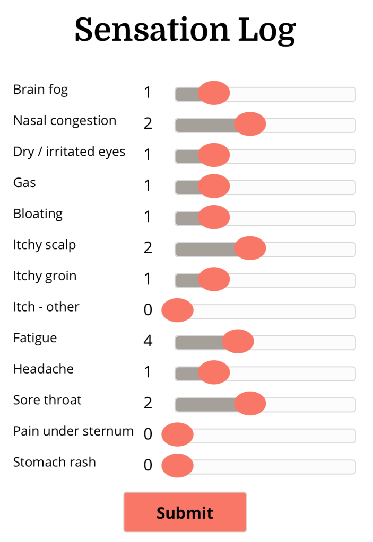Select the Sore throat slider knob

point(250,403)
